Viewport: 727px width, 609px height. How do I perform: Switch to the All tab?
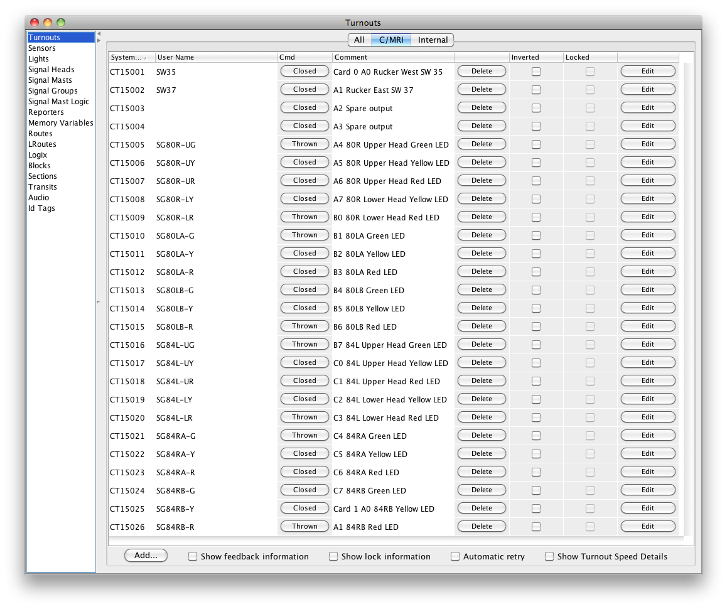(359, 40)
